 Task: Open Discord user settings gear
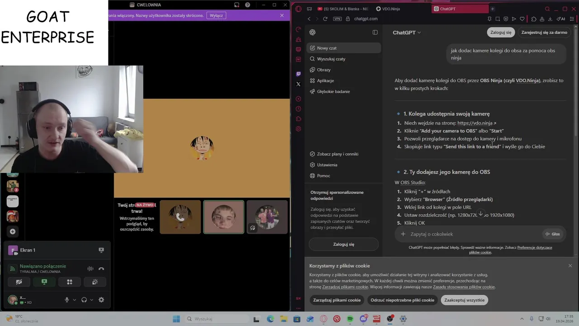(101, 300)
